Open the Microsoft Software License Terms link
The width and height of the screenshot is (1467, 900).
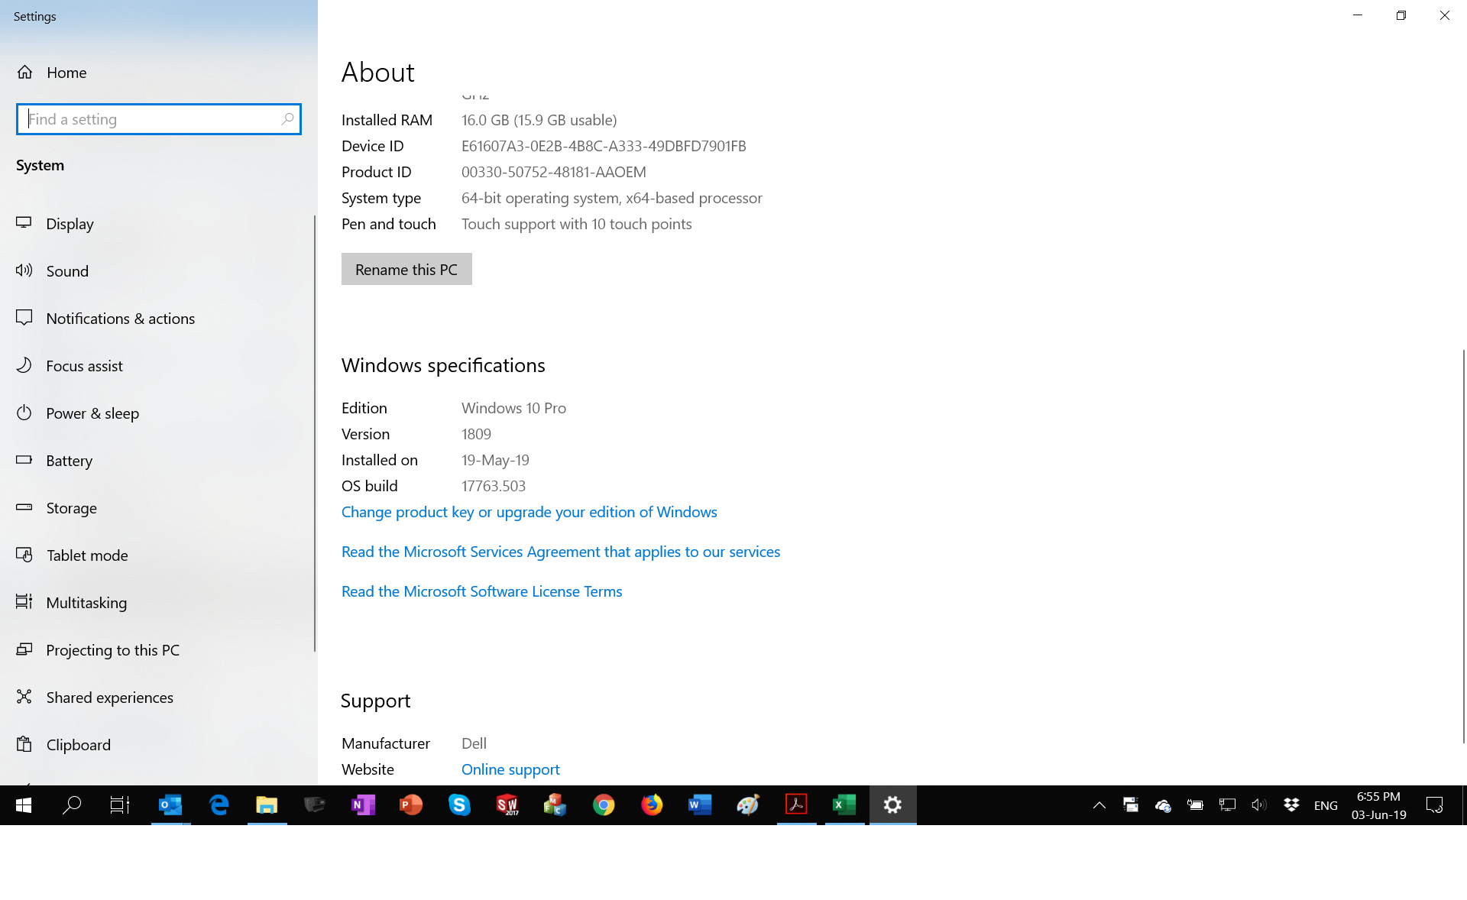click(481, 591)
